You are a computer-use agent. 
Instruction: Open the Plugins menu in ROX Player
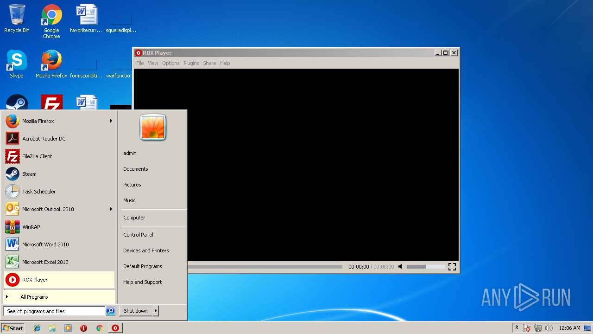pyautogui.click(x=191, y=63)
